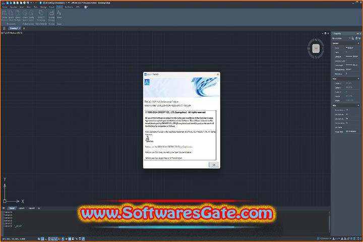Click the Undo arrow in quick access toolbar
Screen dimensions: 363x242
coord(31,3)
